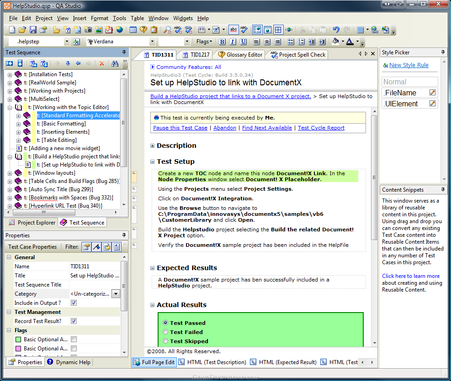Collapse the General properties group

click(x=9, y=257)
